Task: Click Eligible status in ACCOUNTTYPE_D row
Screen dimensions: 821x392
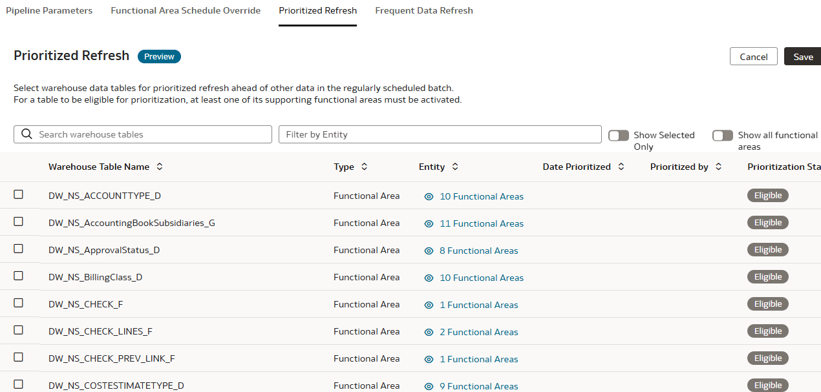Action: (x=768, y=196)
